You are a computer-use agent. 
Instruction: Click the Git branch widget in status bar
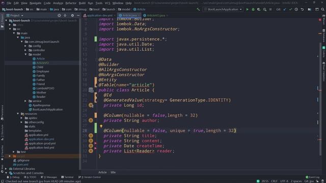pyautogui.click(x=309, y=181)
